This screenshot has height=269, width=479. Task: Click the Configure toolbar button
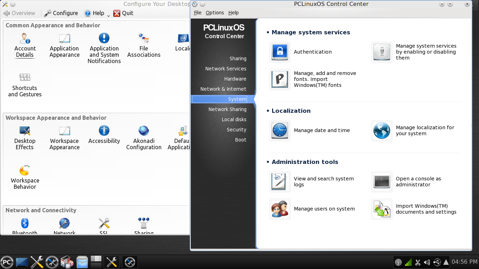(x=61, y=13)
